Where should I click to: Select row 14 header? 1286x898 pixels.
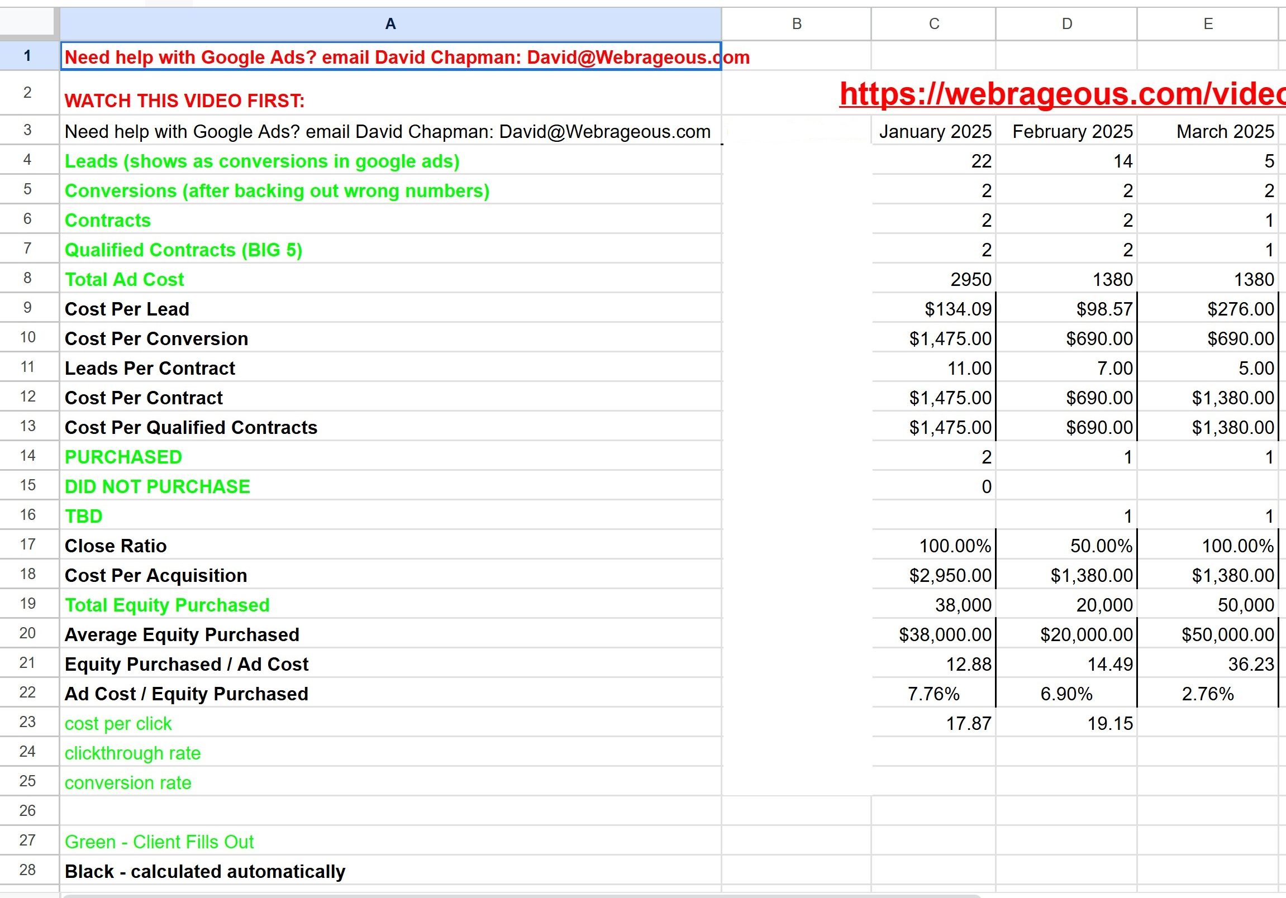(x=27, y=456)
